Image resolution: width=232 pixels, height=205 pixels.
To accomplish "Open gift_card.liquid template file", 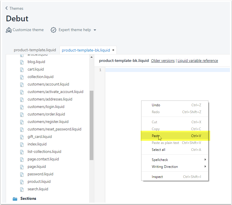I will tap(40, 137).
